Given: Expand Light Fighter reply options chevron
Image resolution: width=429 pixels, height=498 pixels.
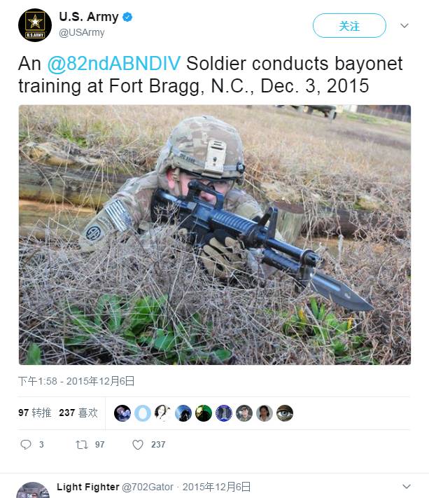Looking at the screenshot, I should coord(407,487).
